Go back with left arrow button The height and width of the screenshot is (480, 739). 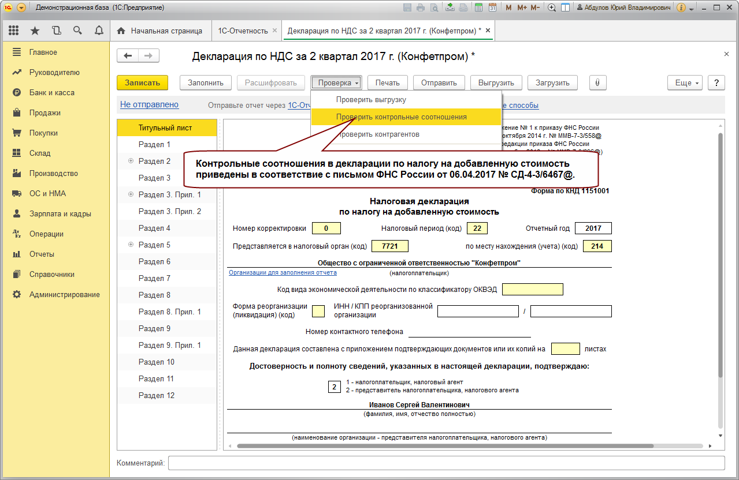(x=128, y=56)
